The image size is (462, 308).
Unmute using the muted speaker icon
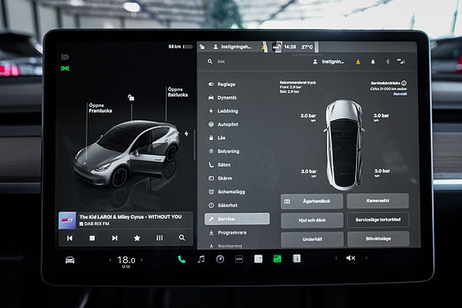coord(350,258)
